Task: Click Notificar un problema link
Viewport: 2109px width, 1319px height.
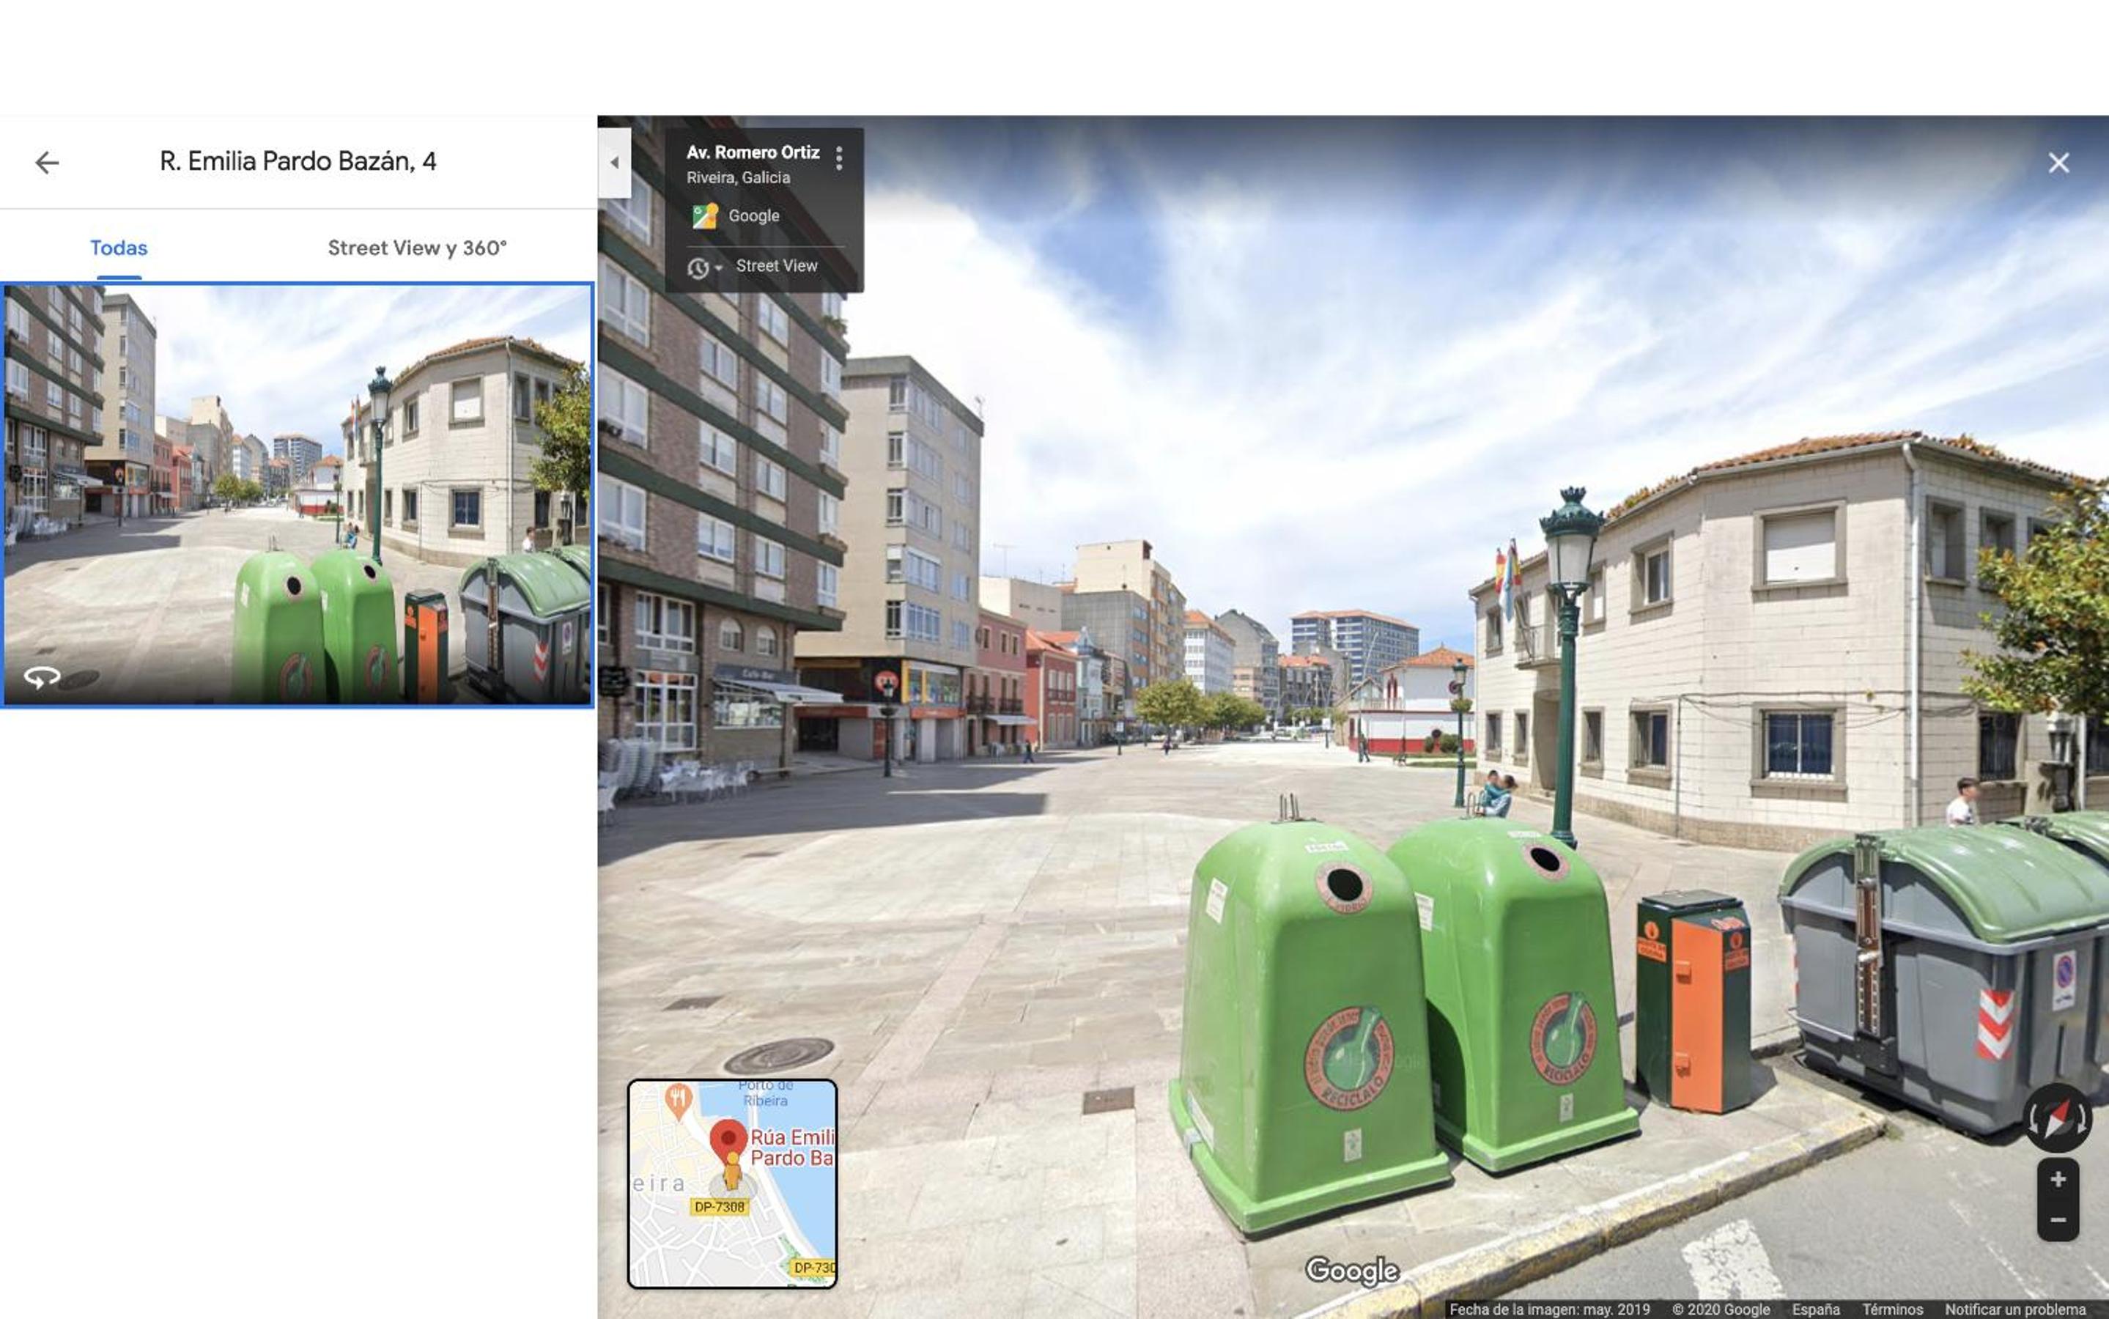Action: tap(2014, 1309)
